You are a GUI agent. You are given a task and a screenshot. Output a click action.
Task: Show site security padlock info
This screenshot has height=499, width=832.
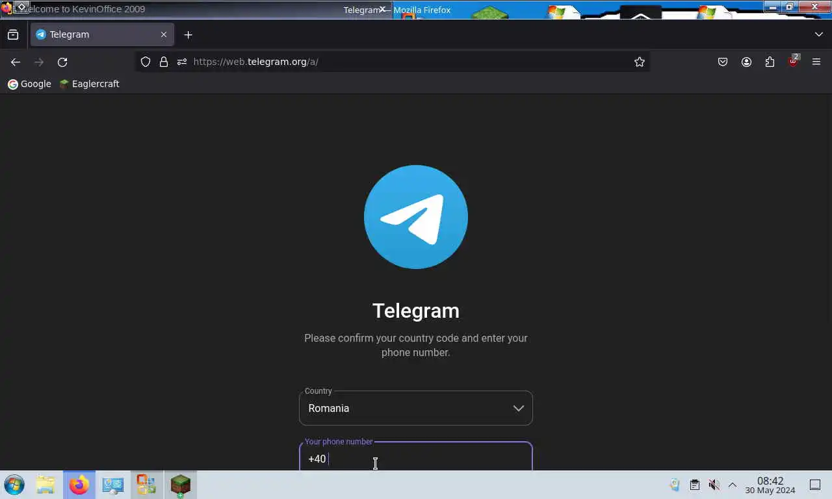(x=164, y=62)
